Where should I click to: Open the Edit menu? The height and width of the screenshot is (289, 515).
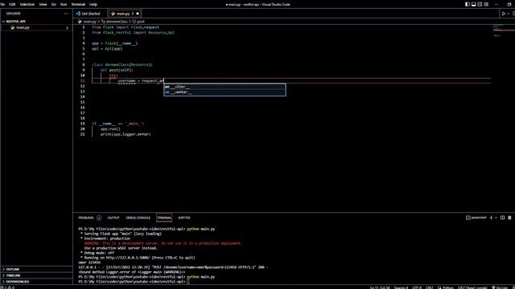point(12,4)
